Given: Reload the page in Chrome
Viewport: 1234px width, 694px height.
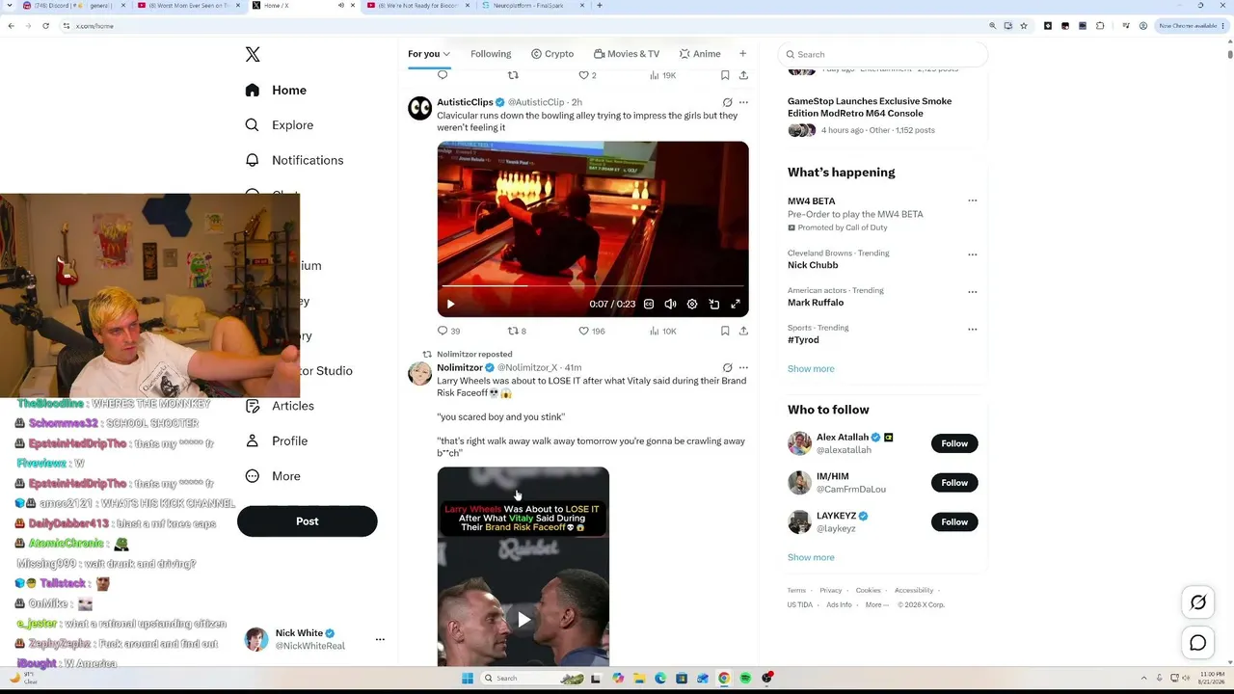Looking at the screenshot, I should [45, 26].
